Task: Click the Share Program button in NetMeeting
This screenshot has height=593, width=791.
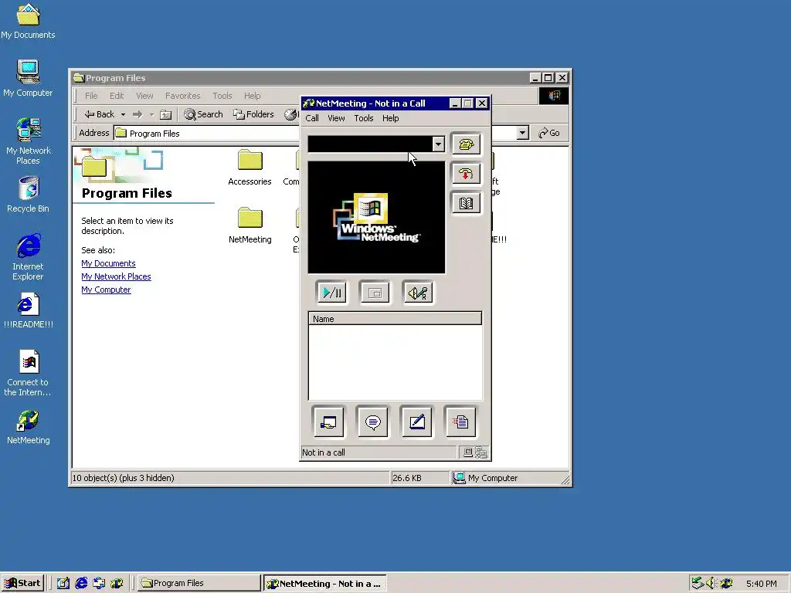Action: tap(328, 422)
